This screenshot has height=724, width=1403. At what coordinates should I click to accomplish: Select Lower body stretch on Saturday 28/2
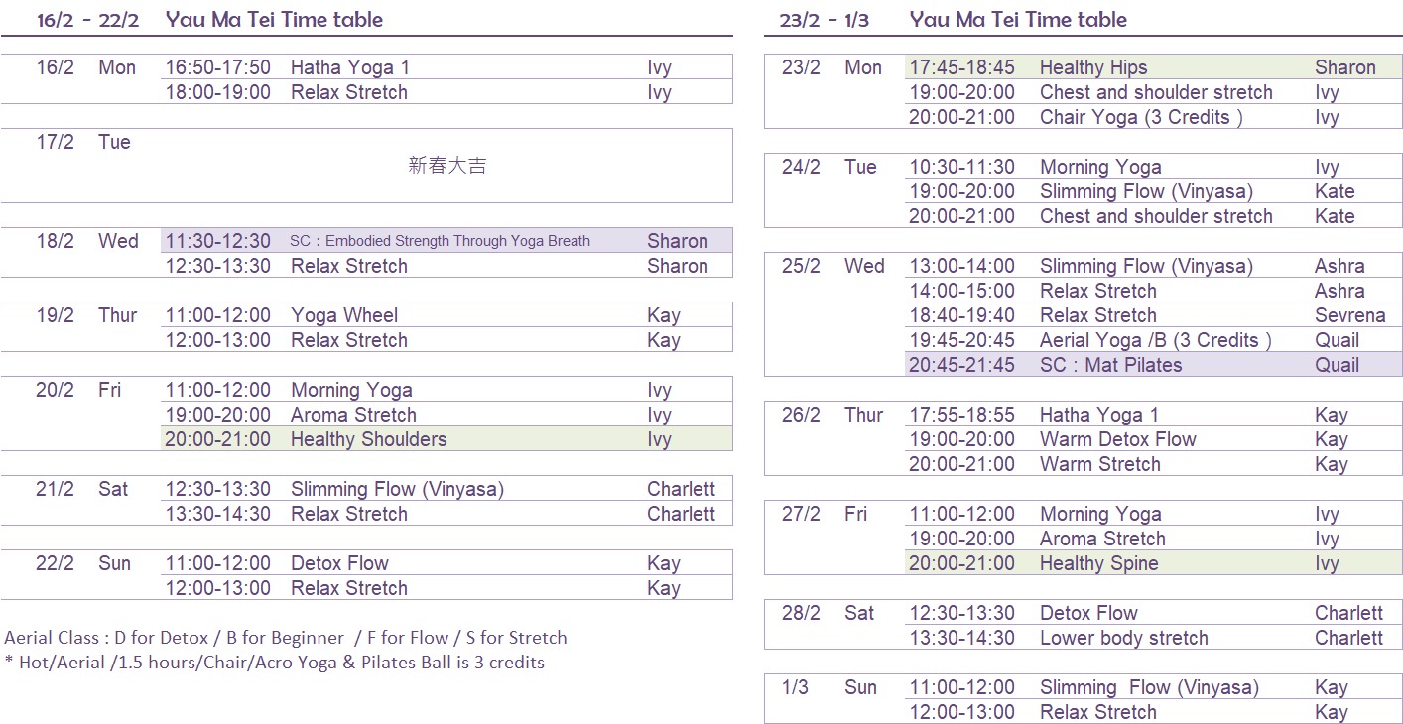tap(1123, 638)
